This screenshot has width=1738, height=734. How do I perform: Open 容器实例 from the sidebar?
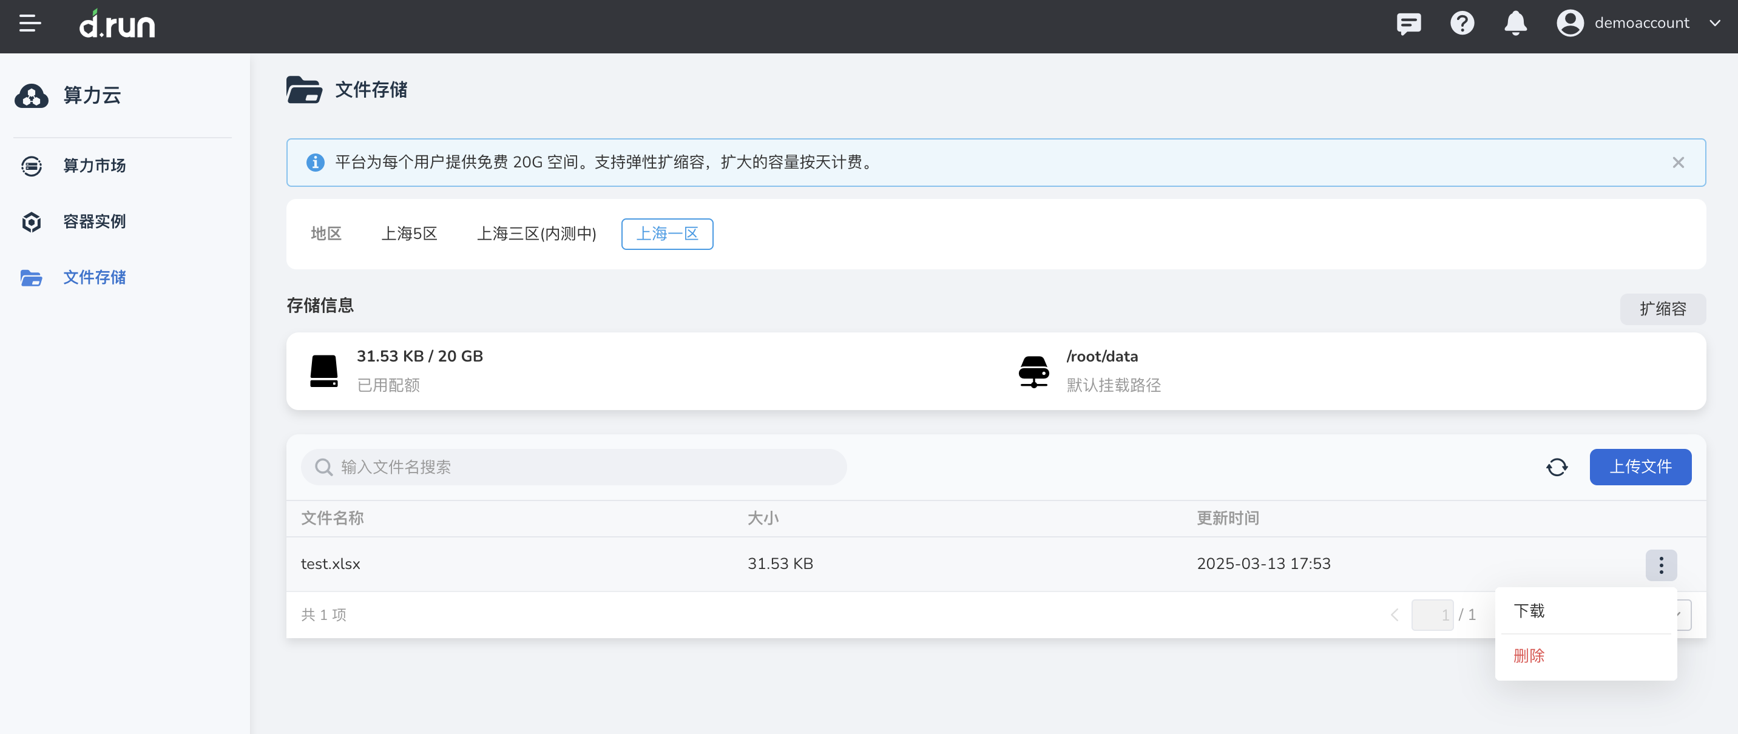pos(31,221)
